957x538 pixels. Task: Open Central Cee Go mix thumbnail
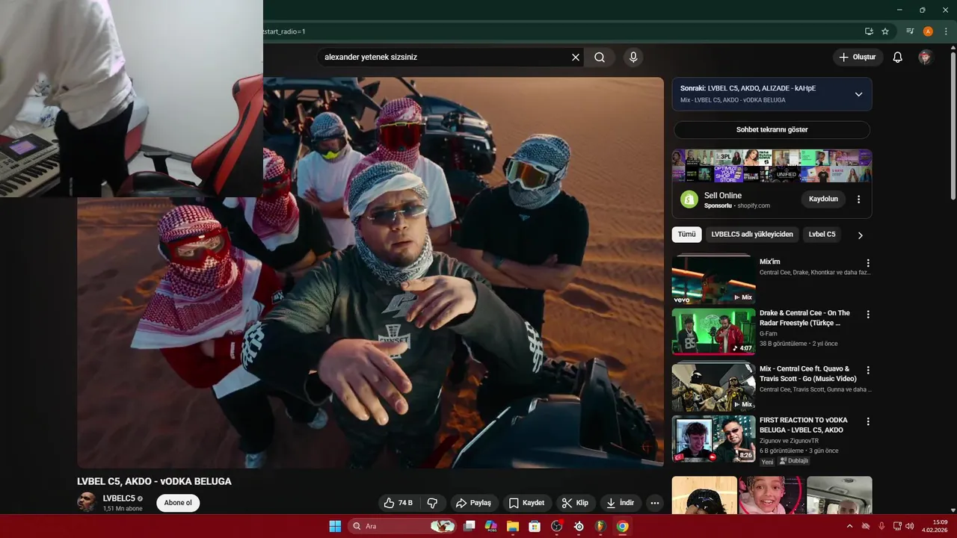click(713, 386)
